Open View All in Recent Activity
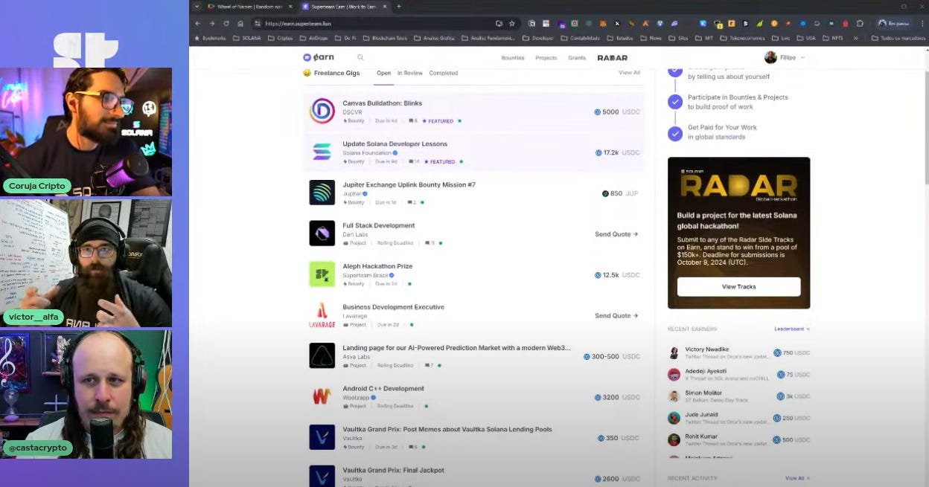The height and width of the screenshot is (487, 929). pos(797,478)
